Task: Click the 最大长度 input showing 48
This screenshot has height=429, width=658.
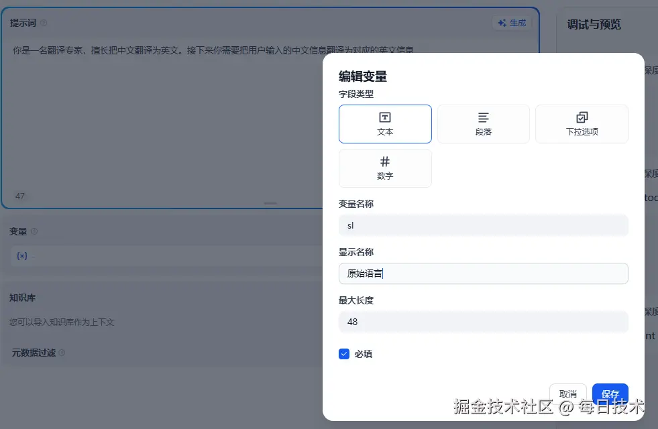Action: coord(483,322)
